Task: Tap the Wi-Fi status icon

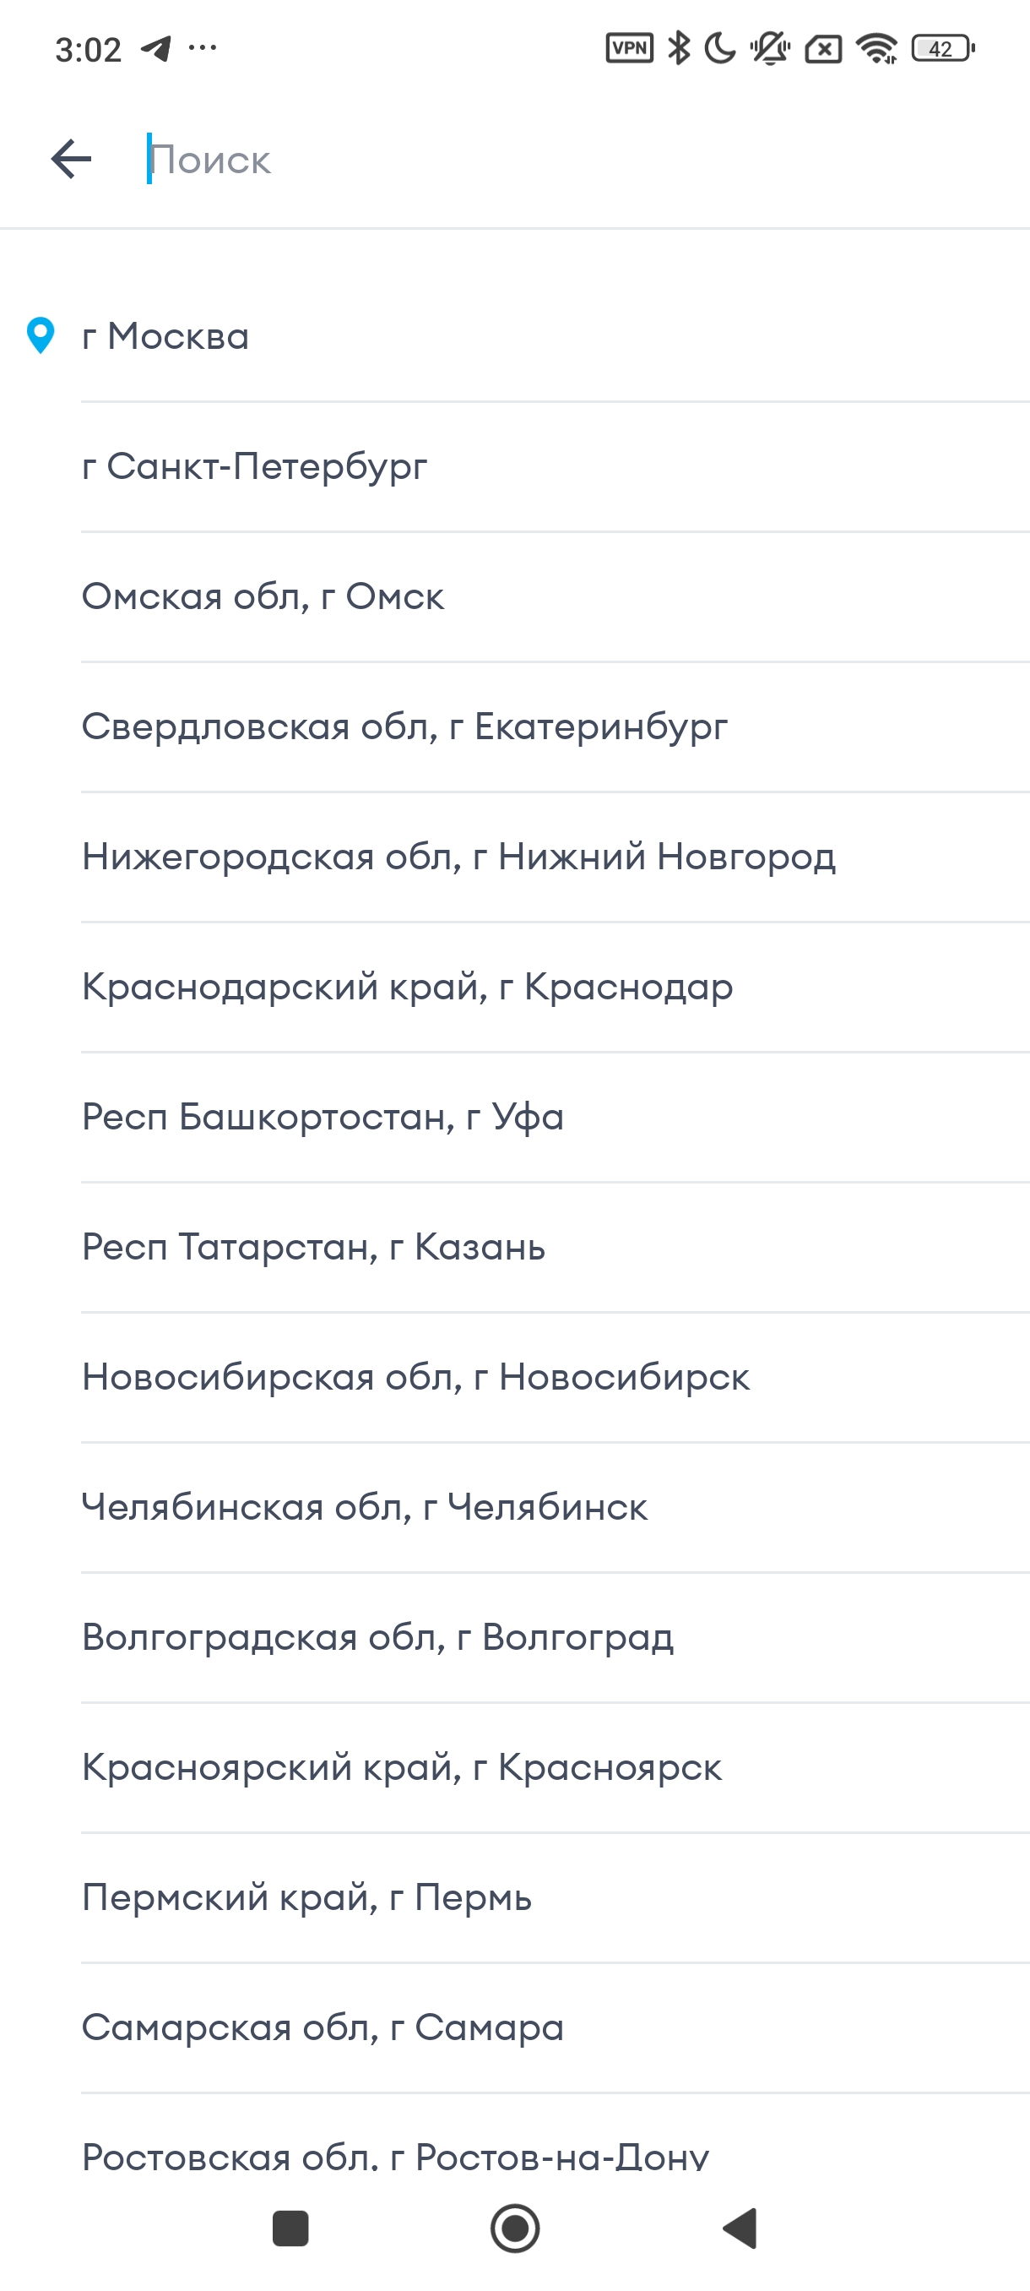Action: [877, 48]
